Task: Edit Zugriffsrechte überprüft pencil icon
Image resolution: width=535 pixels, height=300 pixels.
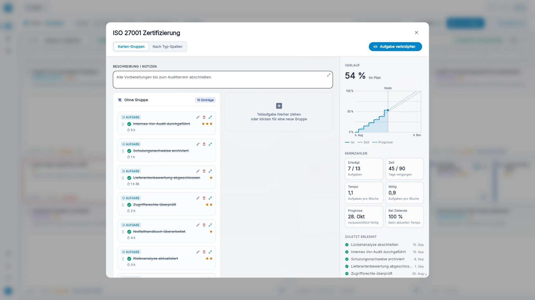Action: (198, 198)
